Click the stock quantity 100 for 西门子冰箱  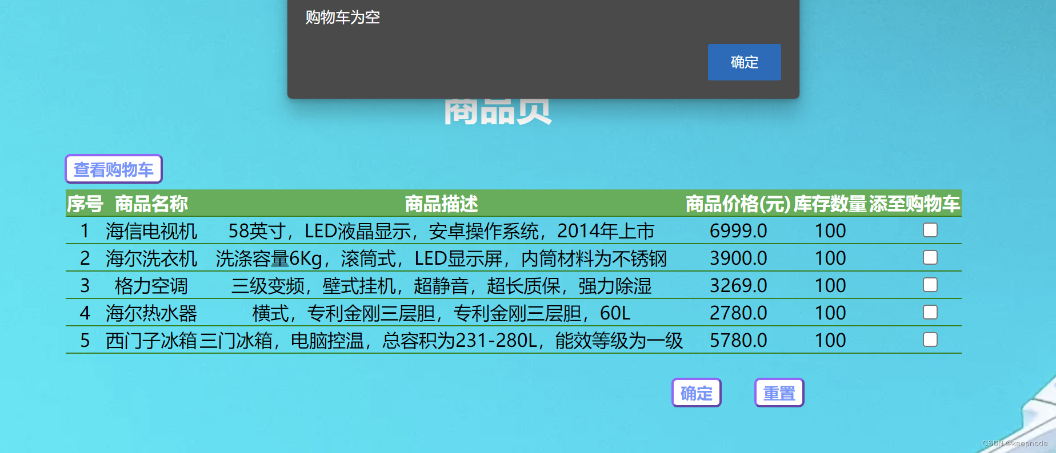tap(830, 341)
